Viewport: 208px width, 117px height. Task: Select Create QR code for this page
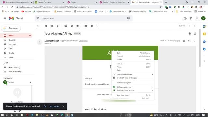click(x=133, y=78)
